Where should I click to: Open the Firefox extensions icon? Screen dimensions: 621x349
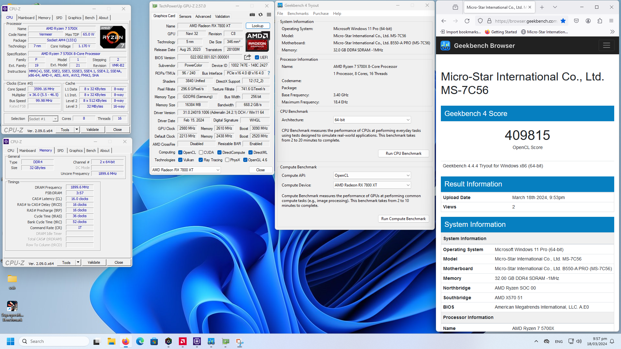(600, 21)
